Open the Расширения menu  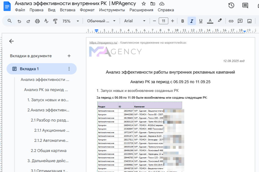point(141,10)
